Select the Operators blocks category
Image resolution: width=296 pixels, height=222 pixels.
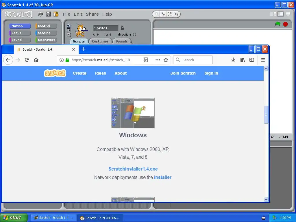pyautogui.click(x=46, y=40)
